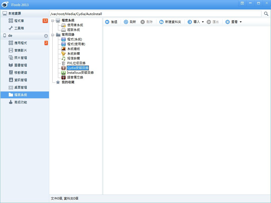
Task: Click the search magnifier icon
Action: pyautogui.click(x=266, y=14)
